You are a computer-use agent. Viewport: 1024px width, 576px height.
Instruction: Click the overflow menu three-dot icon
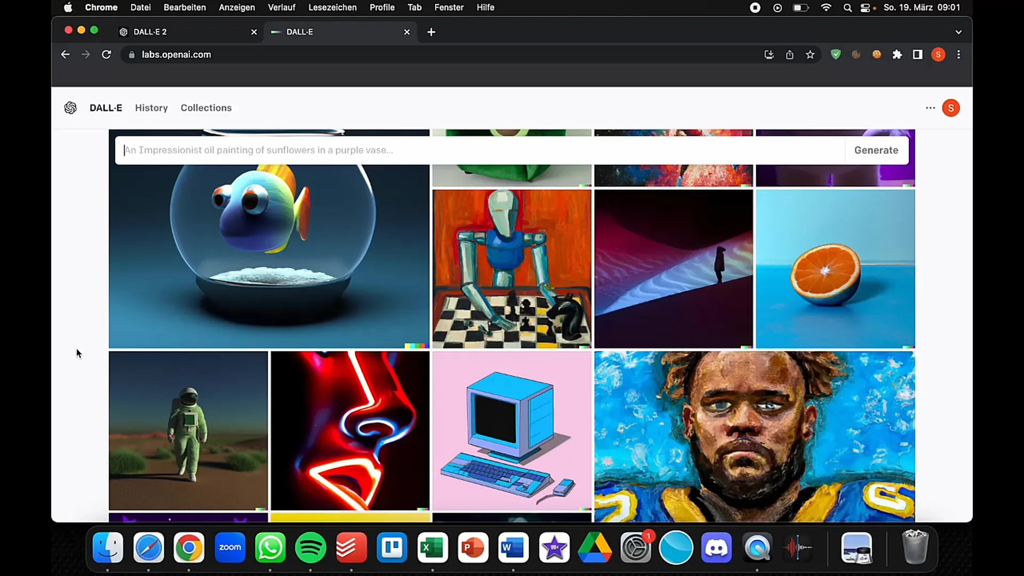tap(930, 108)
